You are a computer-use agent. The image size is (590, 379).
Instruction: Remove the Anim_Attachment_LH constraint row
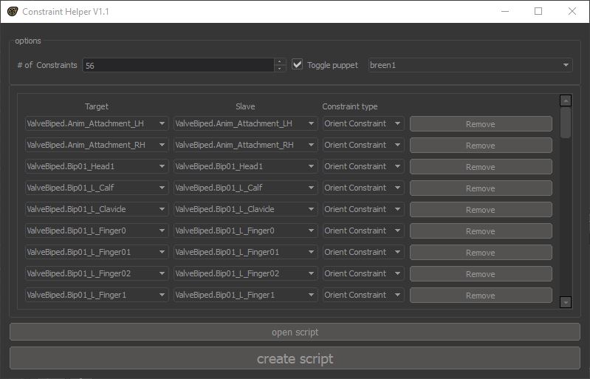click(x=481, y=124)
